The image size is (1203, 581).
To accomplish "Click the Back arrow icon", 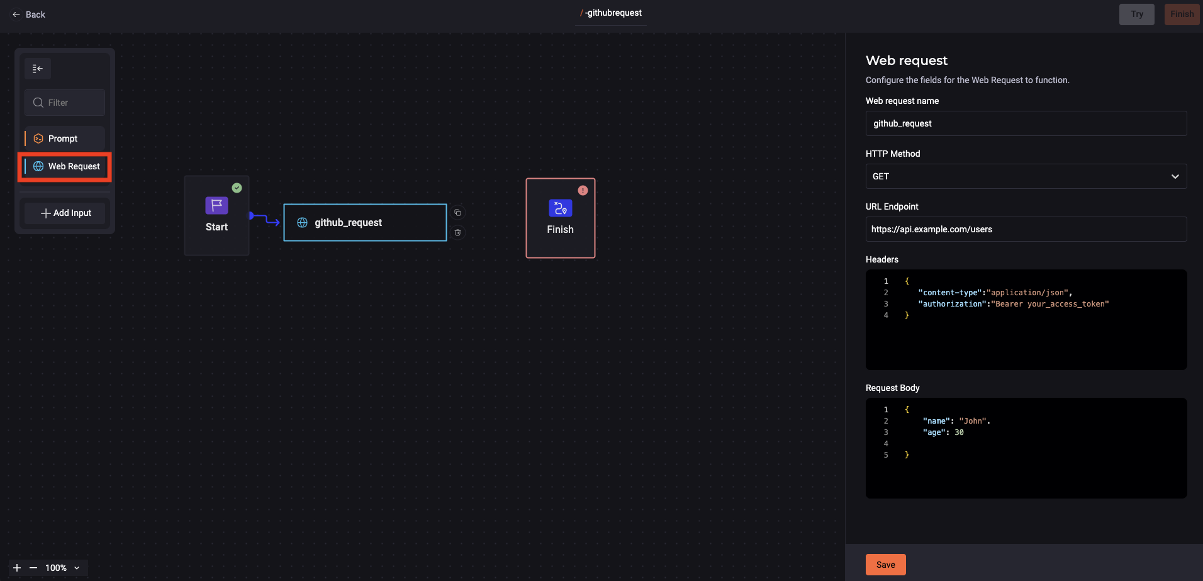I will click(x=16, y=14).
